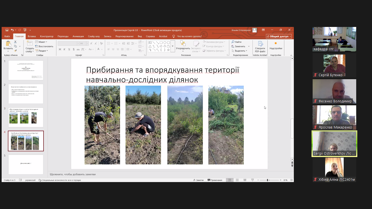The width and height of the screenshot is (372, 209).
Task: Click the Save icon in quick access toolbar
Action: click(x=7, y=30)
